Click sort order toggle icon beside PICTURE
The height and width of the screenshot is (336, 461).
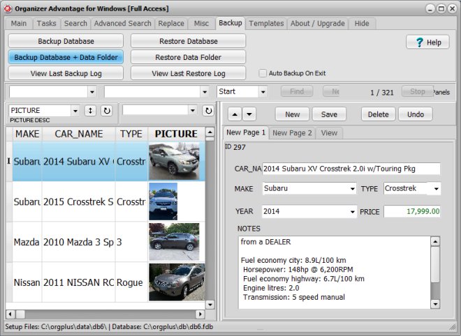90,111
